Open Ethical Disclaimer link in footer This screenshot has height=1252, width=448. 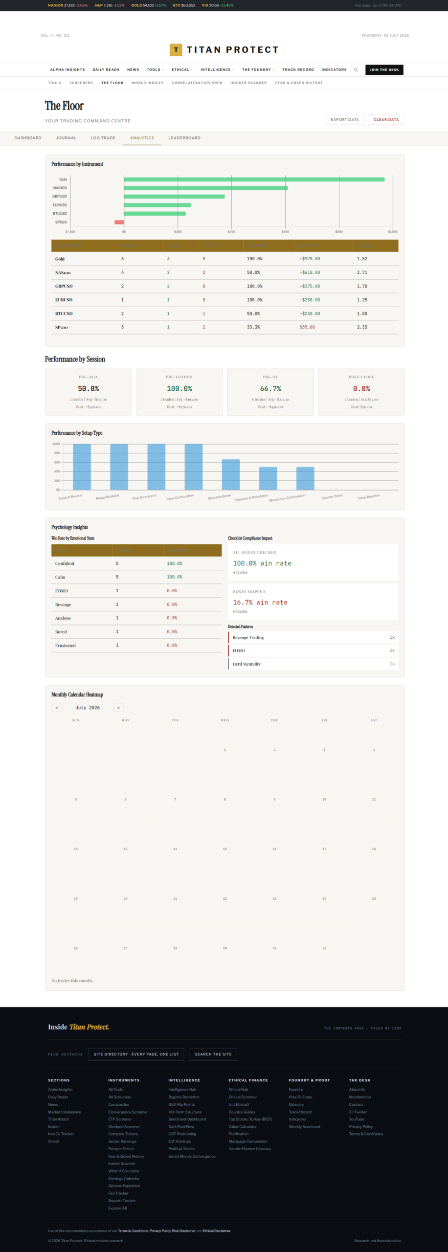pyautogui.click(x=217, y=1231)
